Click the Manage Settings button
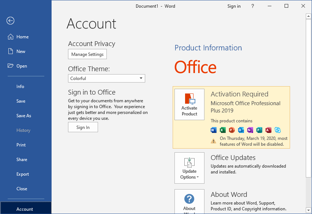Image resolution: width=312 pixels, height=214 pixels. click(x=87, y=54)
